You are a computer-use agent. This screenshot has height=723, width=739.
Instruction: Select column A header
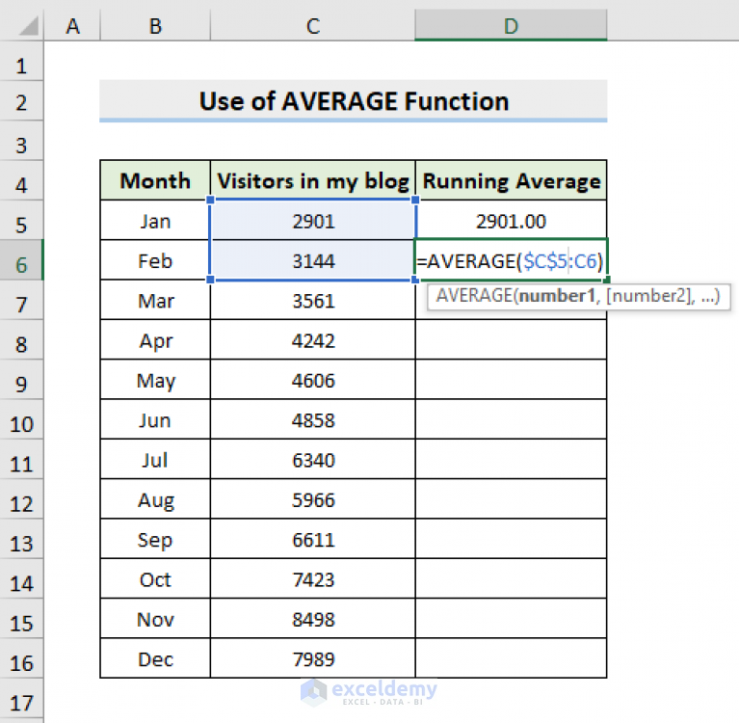click(x=72, y=25)
